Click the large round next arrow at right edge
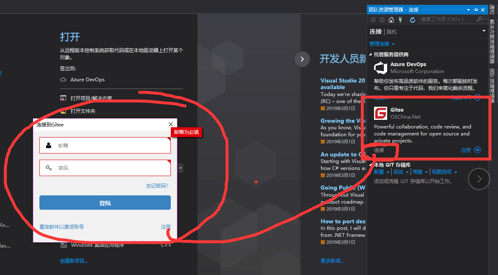 pyautogui.click(x=479, y=179)
